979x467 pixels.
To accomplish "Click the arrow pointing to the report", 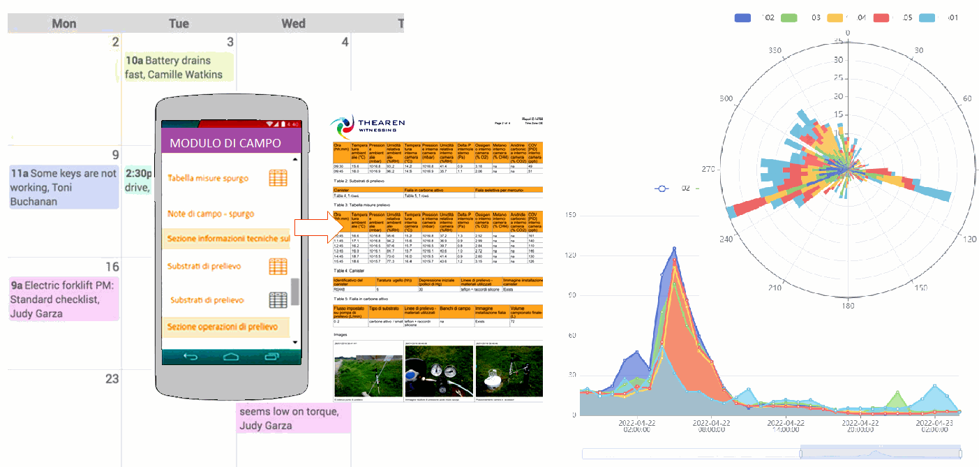I will pyautogui.click(x=317, y=228).
